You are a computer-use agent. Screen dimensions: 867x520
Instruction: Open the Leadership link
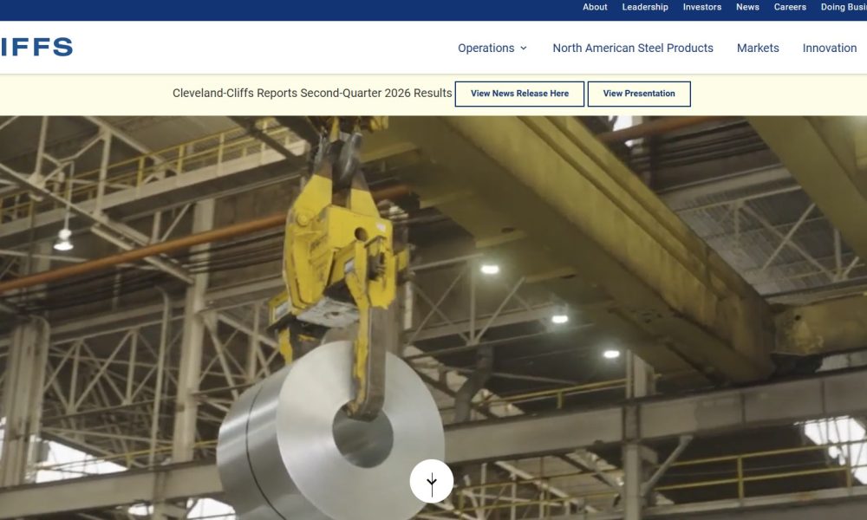click(645, 7)
